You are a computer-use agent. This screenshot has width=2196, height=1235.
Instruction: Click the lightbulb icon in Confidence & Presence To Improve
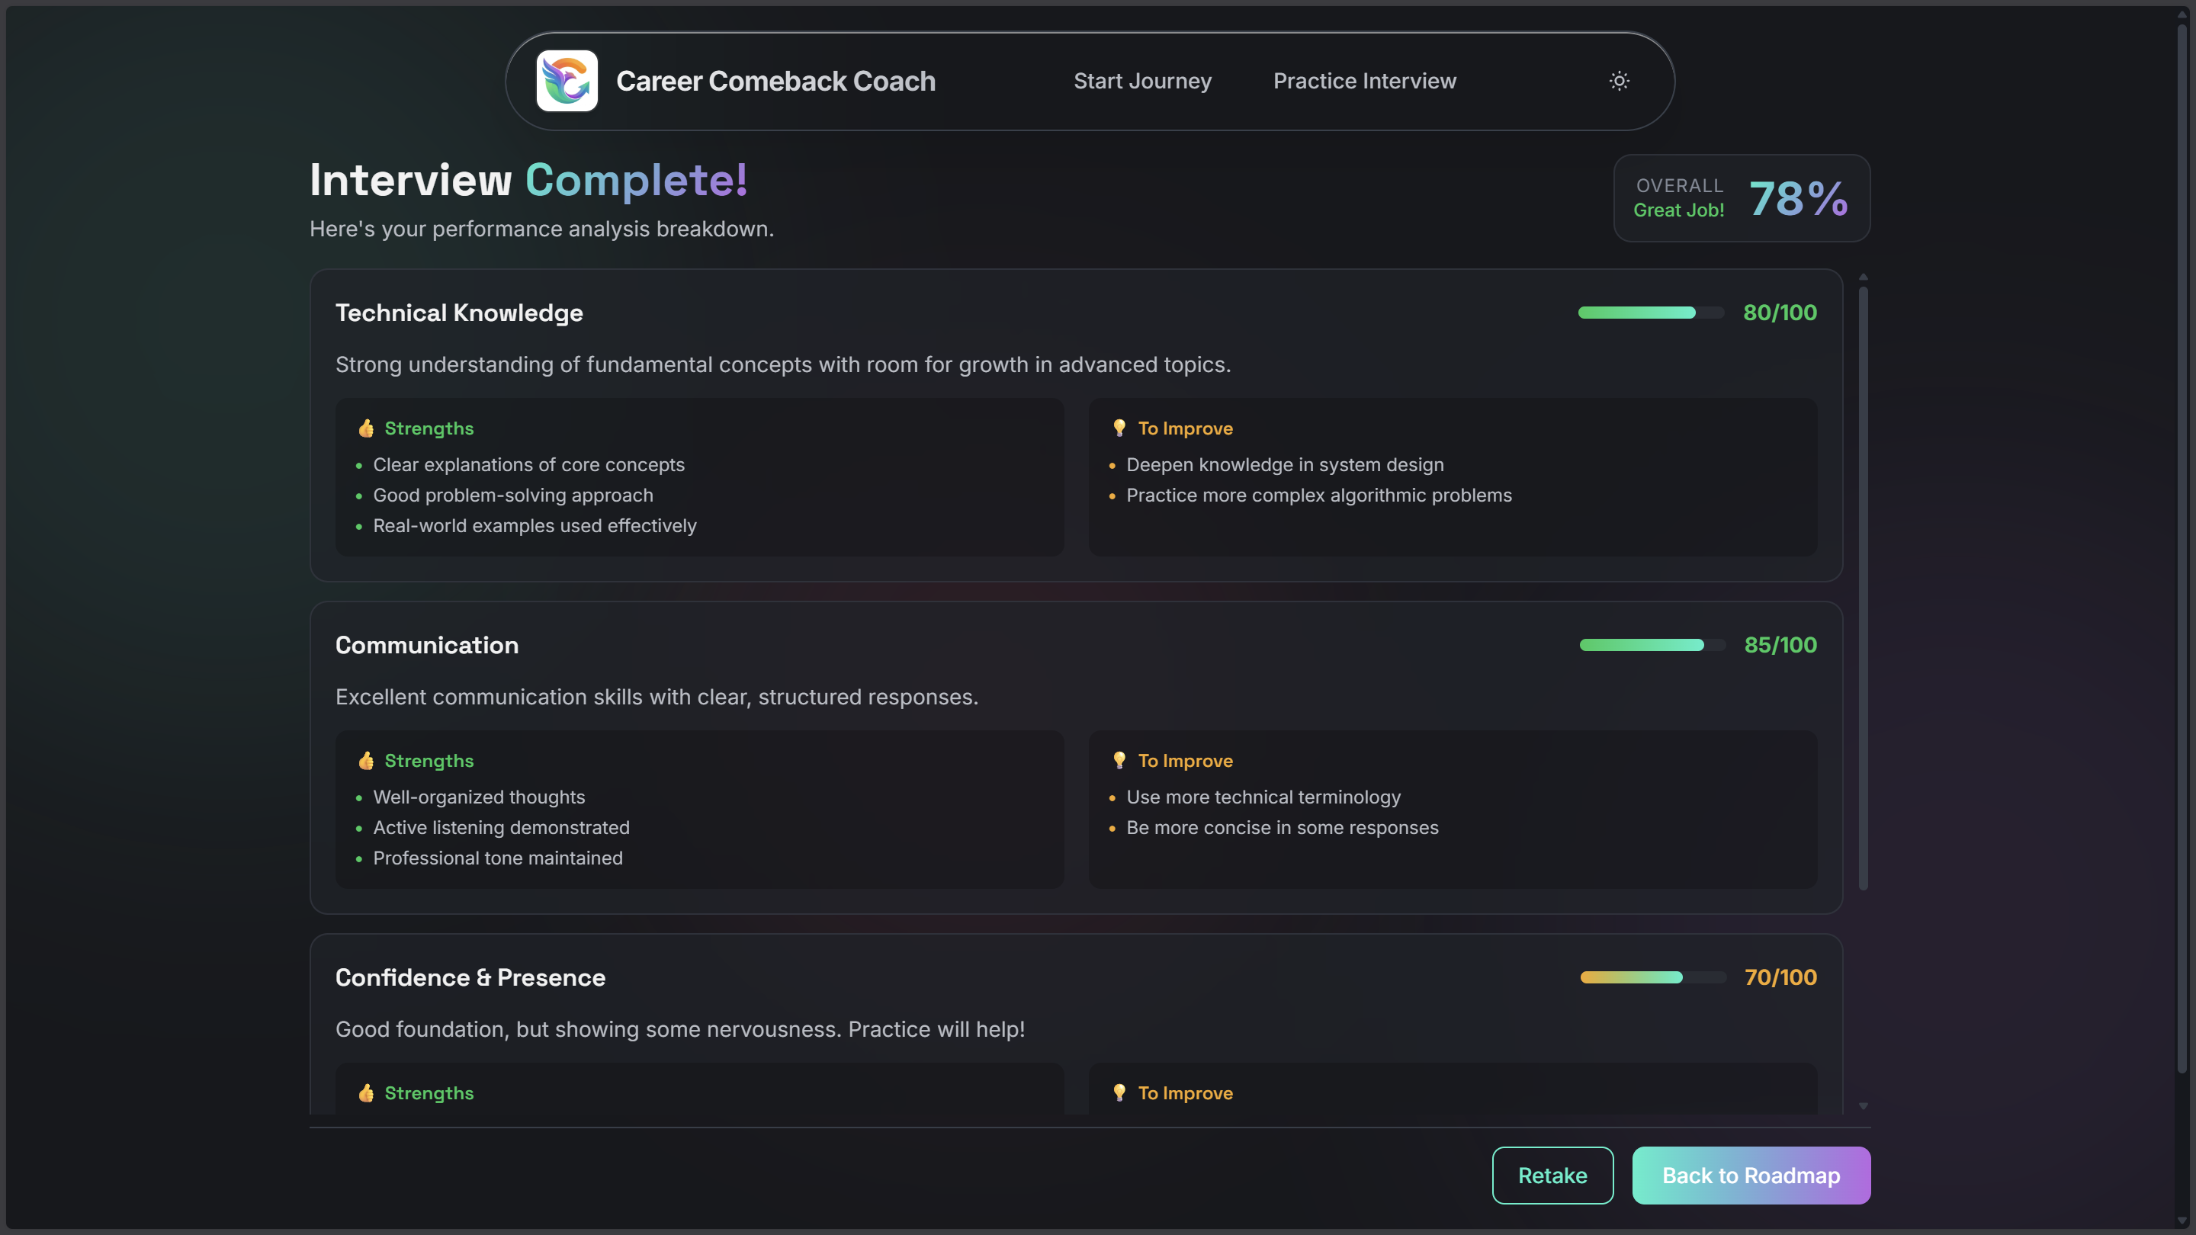coord(1119,1092)
